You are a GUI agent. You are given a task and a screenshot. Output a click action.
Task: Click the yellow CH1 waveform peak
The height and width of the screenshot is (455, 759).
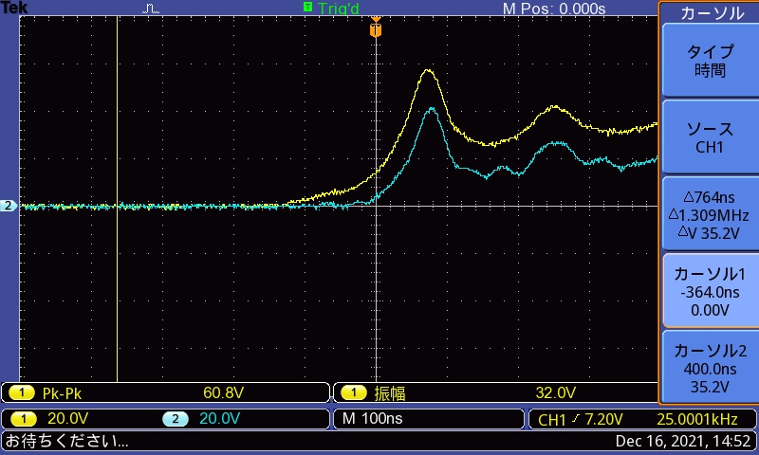coord(428,71)
